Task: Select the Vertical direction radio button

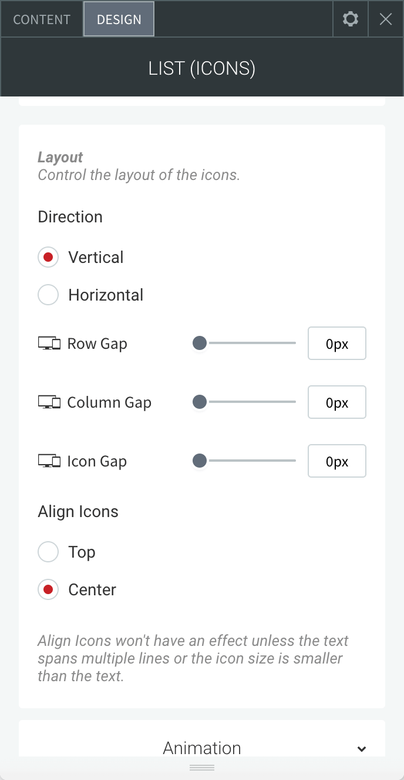Action: 48,257
